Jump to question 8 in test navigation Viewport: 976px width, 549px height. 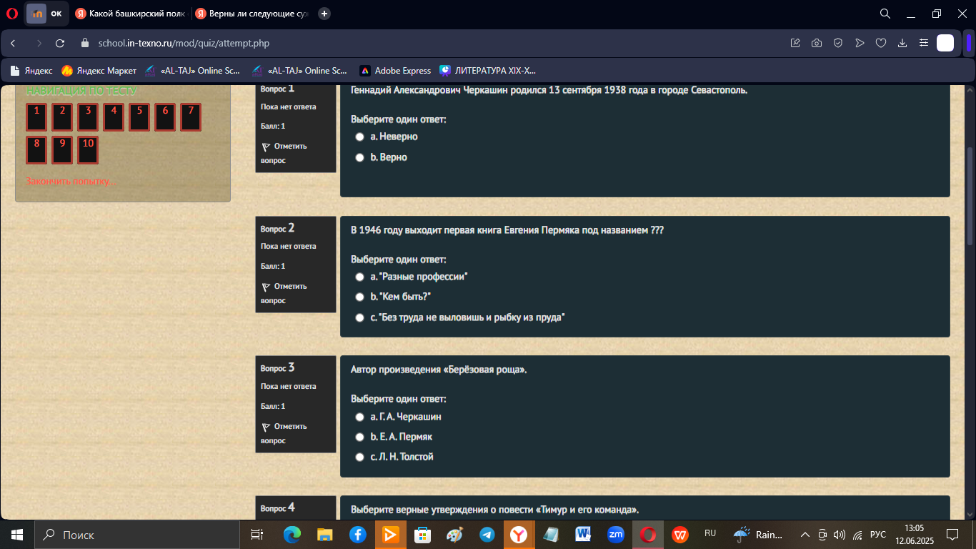click(x=36, y=150)
